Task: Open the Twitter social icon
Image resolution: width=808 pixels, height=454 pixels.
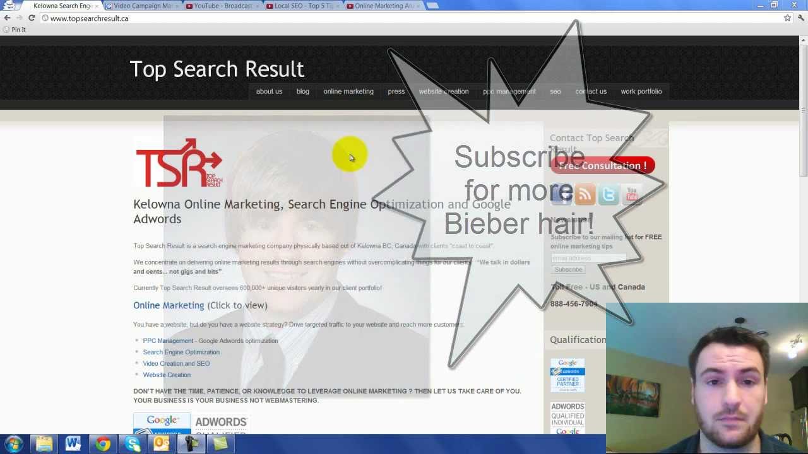Action: tap(609, 195)
